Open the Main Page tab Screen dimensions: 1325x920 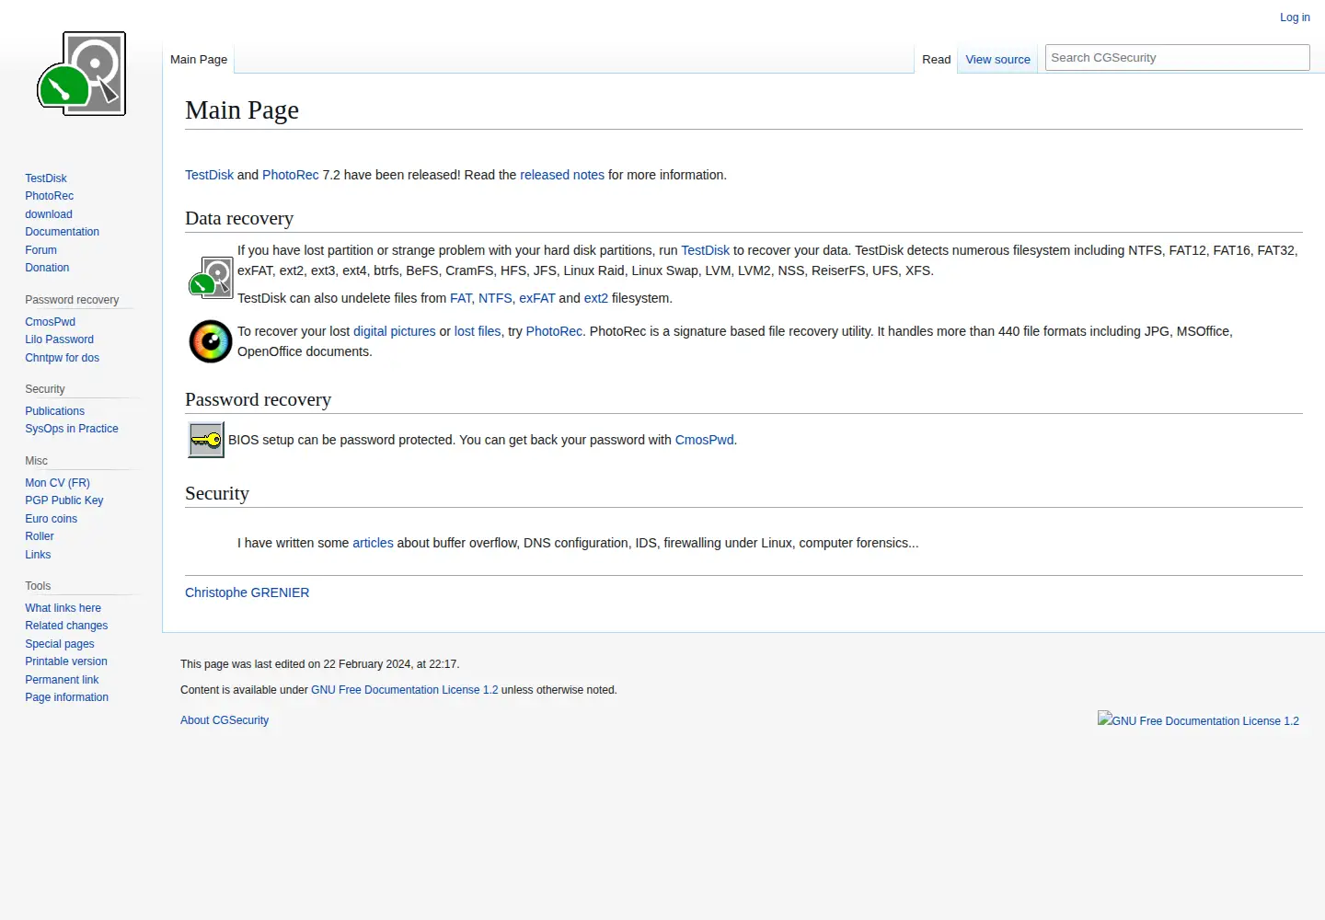coord(199,59)
